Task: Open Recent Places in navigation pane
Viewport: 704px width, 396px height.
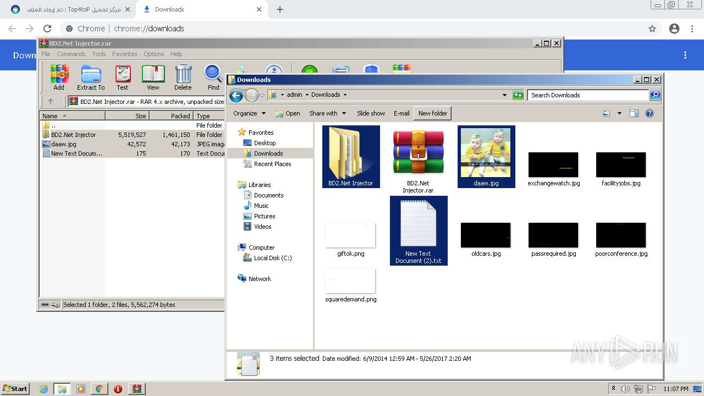Action: (272, 164)
